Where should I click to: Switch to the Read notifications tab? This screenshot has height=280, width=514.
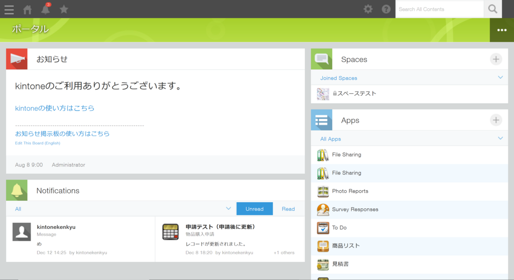click(288, 209)
